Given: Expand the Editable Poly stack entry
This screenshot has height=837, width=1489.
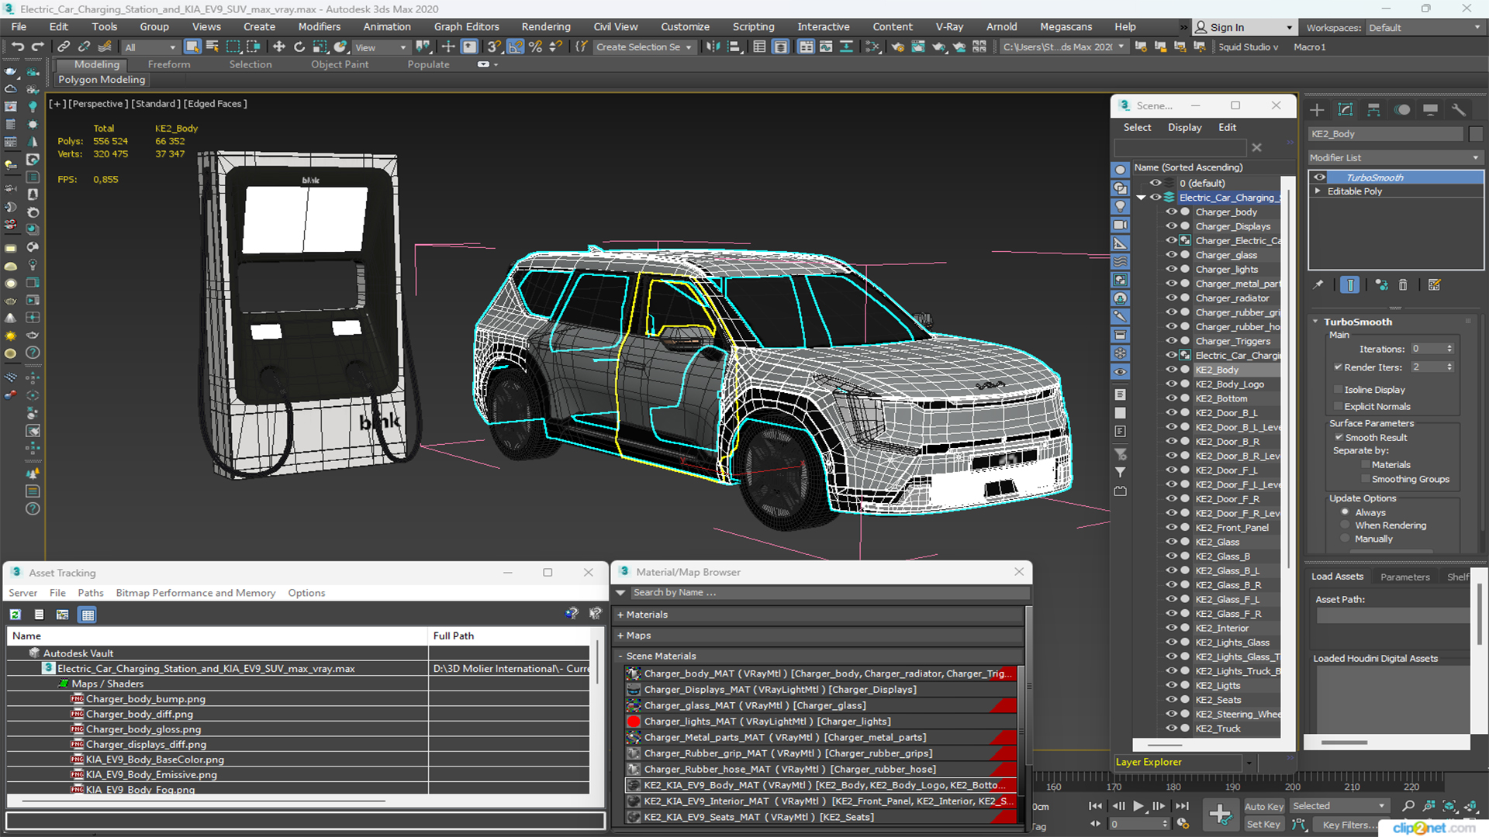Looking at the screenshot, I should [1318, 191].
